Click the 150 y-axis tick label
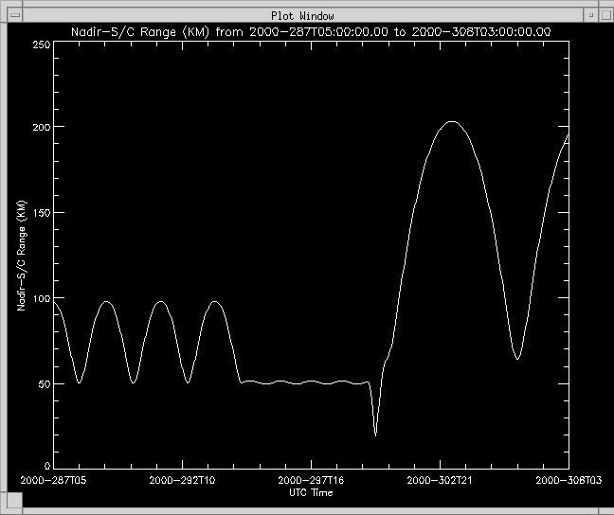 [41, 213]
